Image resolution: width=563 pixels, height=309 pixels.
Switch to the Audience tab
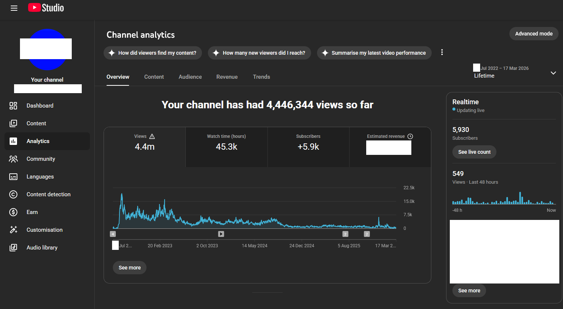click(x=190, y=77)
